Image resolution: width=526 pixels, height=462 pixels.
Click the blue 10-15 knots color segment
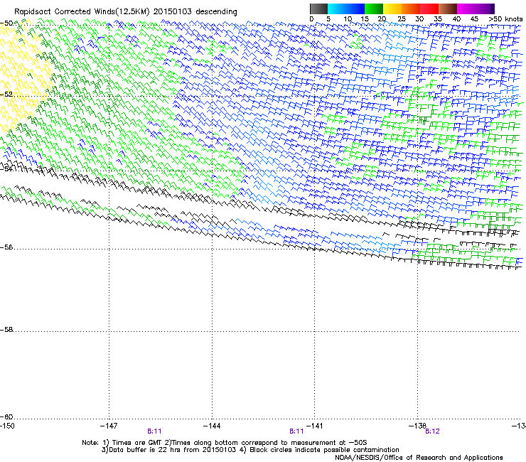[355, 9]
